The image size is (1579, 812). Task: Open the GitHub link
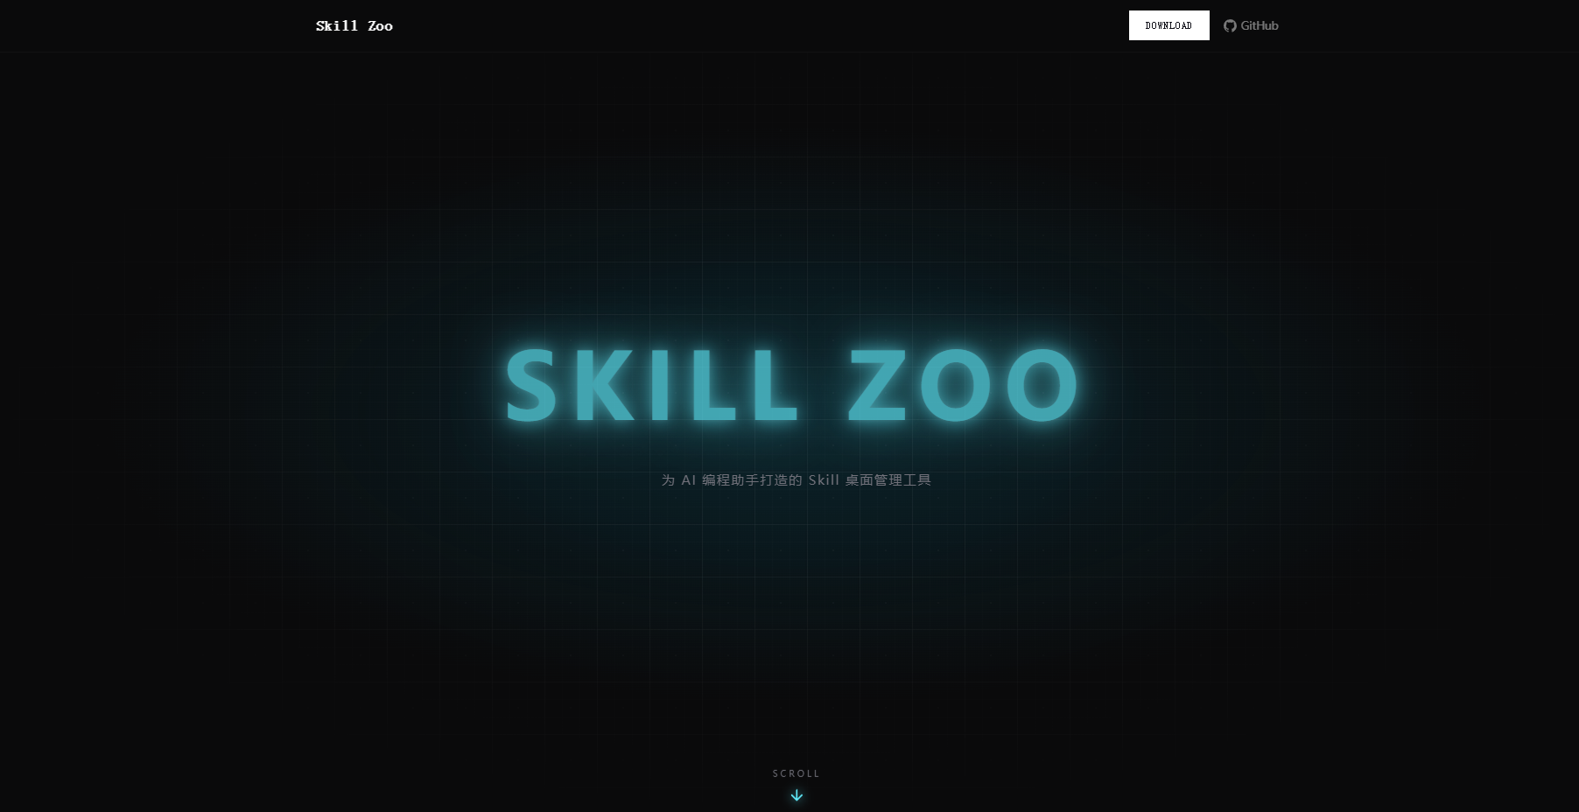coord(1251,25)
